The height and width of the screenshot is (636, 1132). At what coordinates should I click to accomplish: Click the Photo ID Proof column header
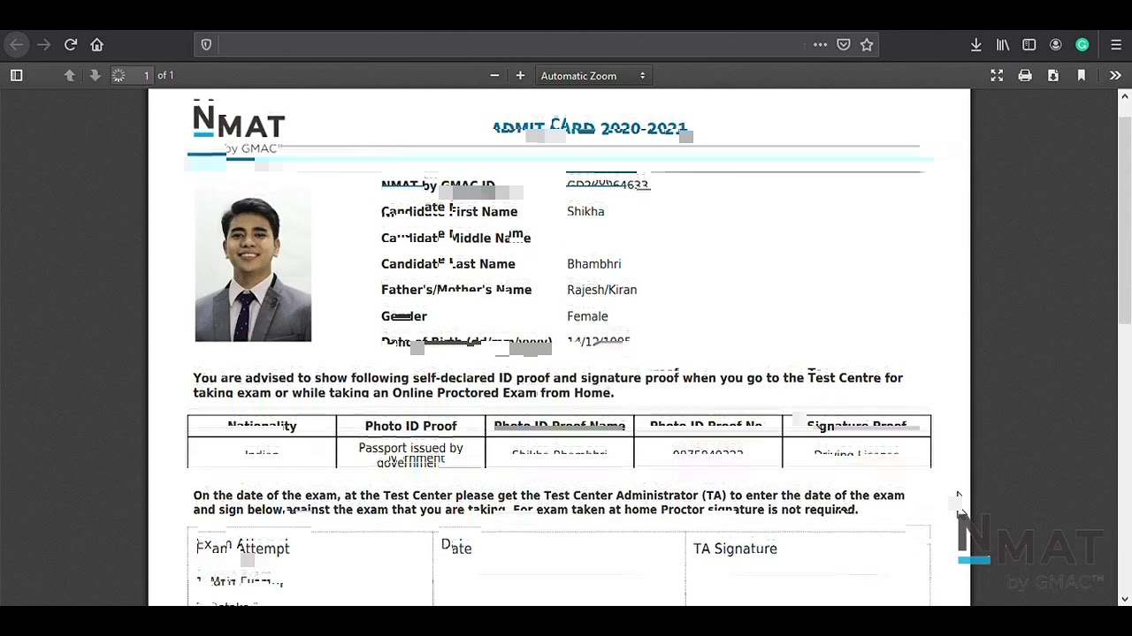click(411, 426)
